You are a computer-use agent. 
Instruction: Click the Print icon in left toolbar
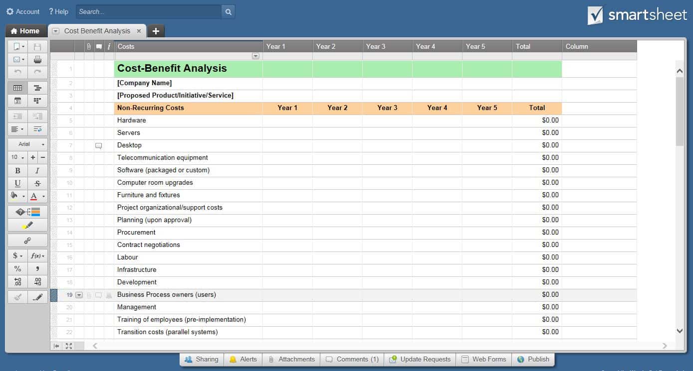[37, 60]
